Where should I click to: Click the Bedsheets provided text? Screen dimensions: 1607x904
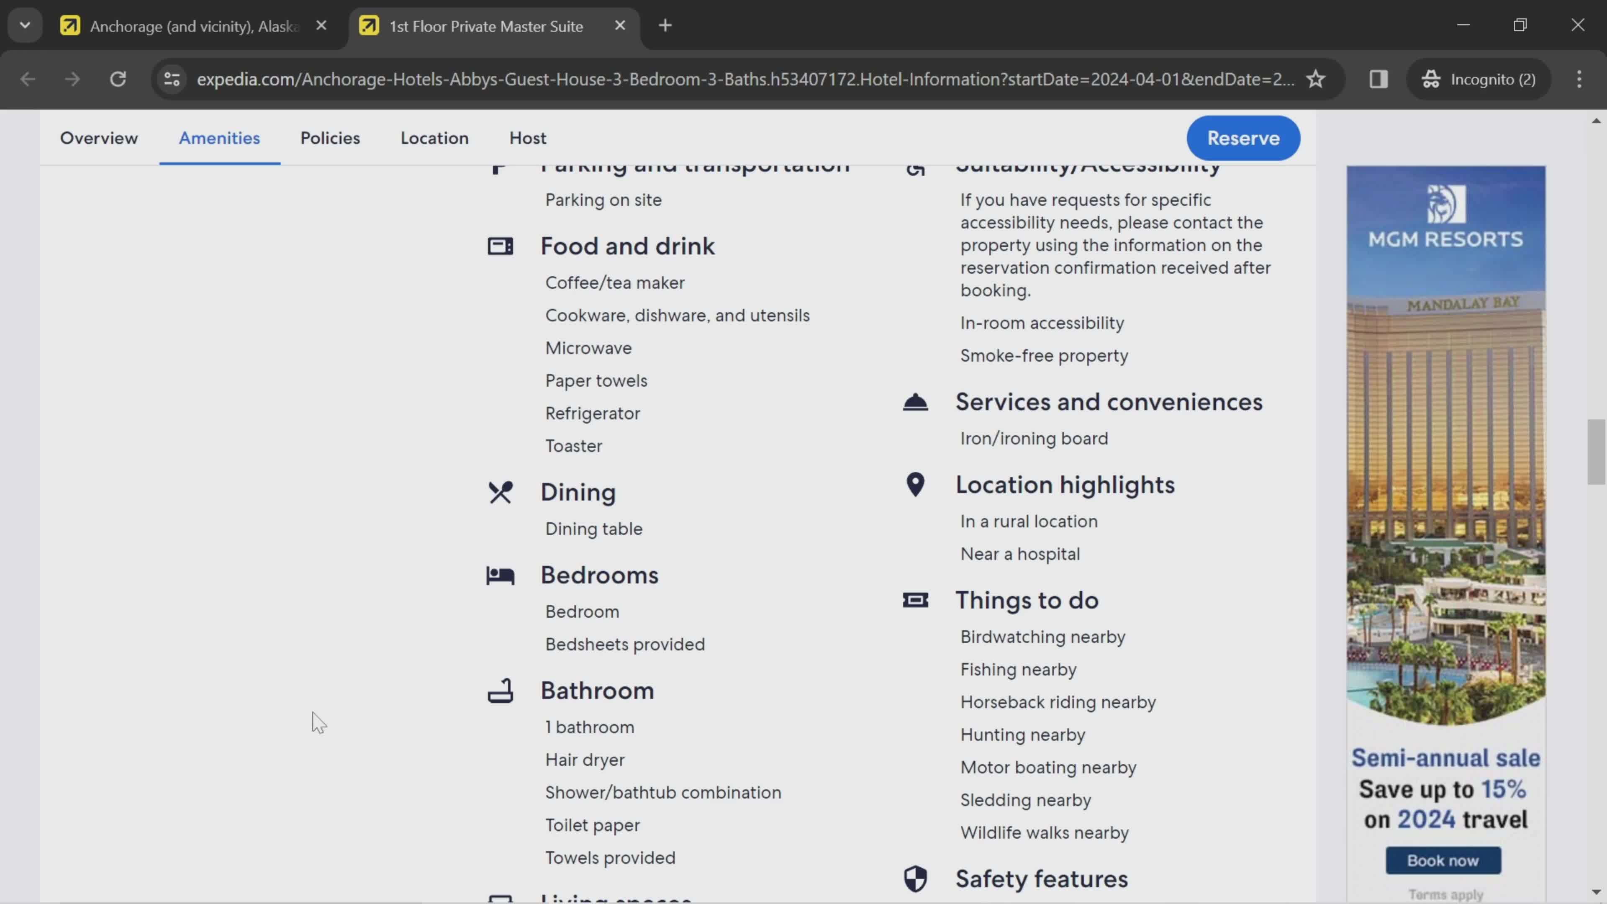point(625,645)
